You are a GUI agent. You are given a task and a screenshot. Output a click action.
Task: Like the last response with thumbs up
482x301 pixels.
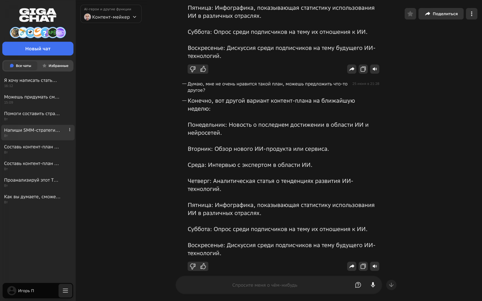203,267
